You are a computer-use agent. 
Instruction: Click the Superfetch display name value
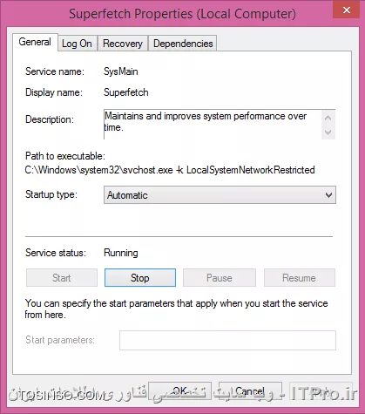pyautogui.click(x=126, y=92)
